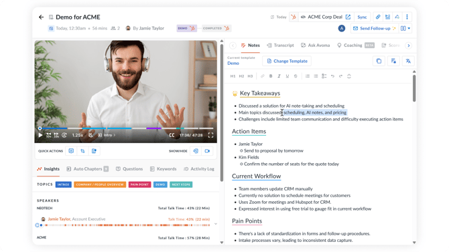Copy meeting link with chain icon
This screenshot has height=252, width=449.
click(x=378, y=17)
